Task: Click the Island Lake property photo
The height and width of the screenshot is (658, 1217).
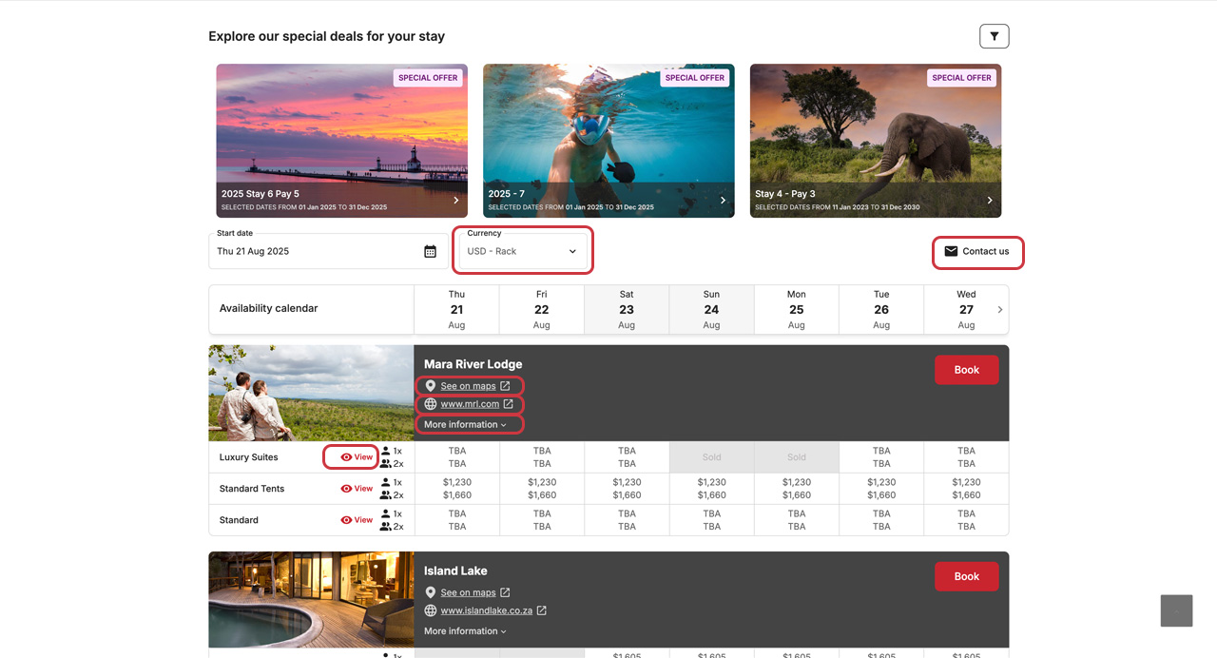Action: coord(311,600)
